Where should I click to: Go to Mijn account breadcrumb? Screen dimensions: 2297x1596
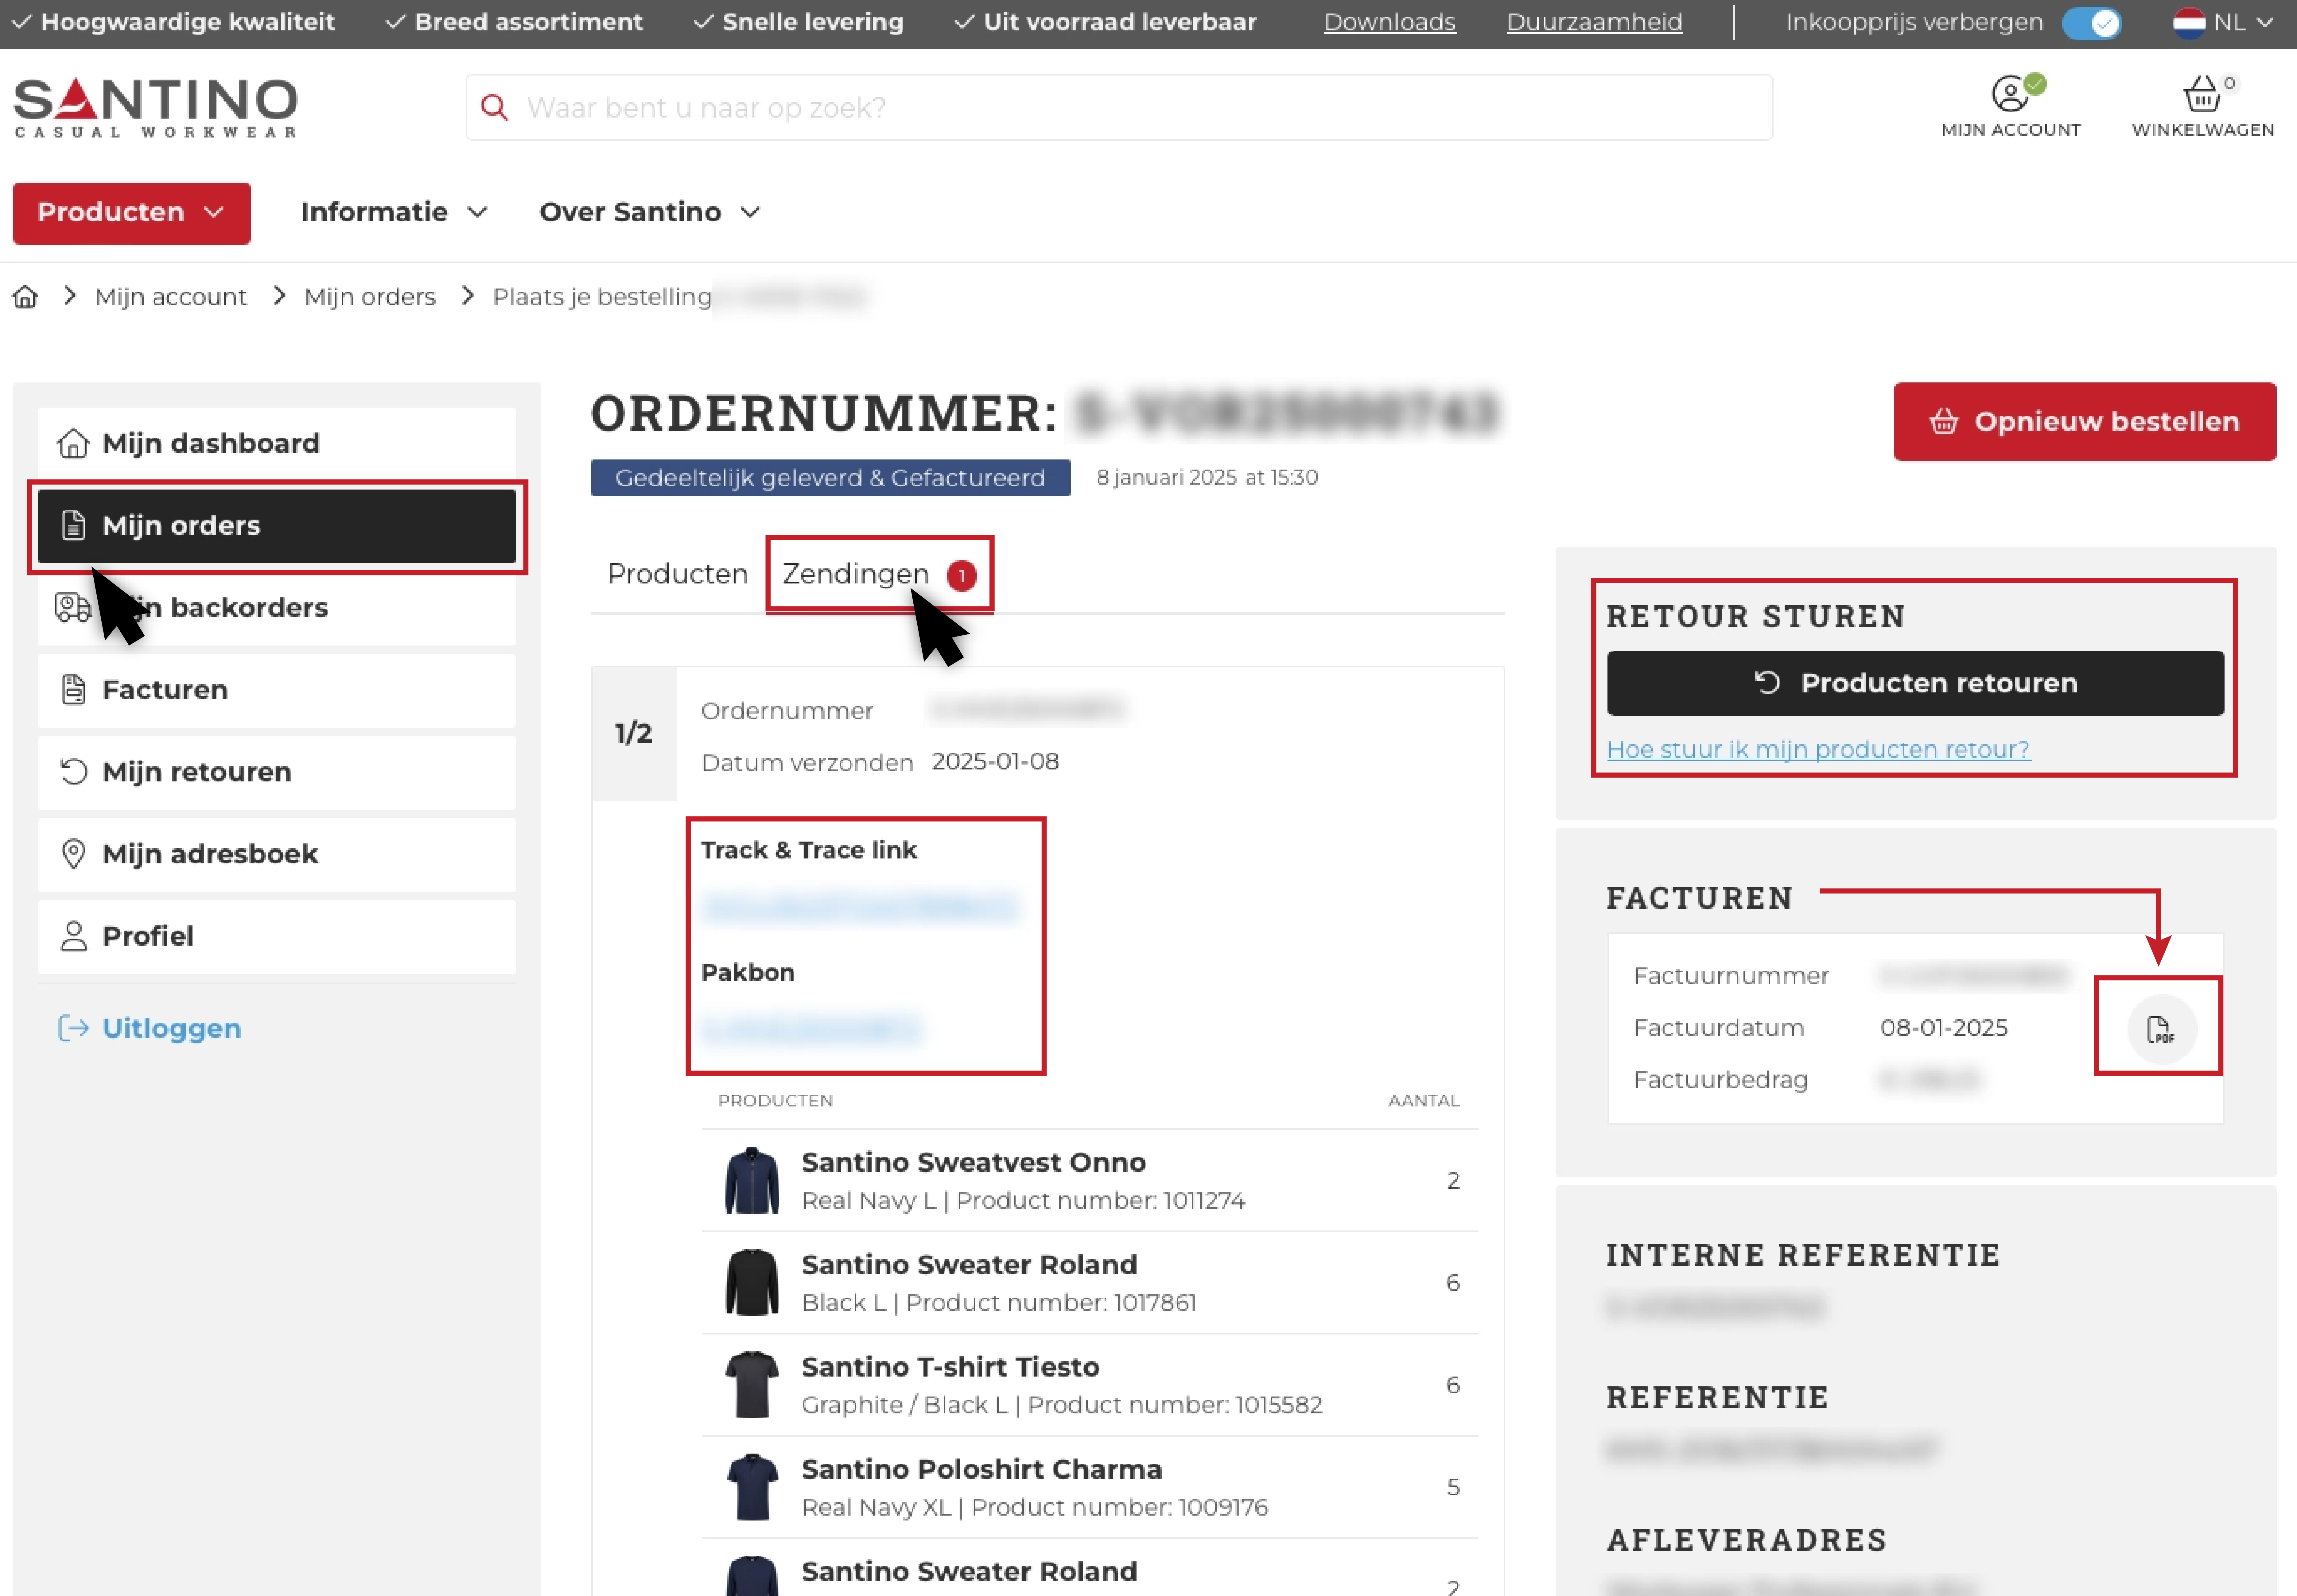coord(171,297)
